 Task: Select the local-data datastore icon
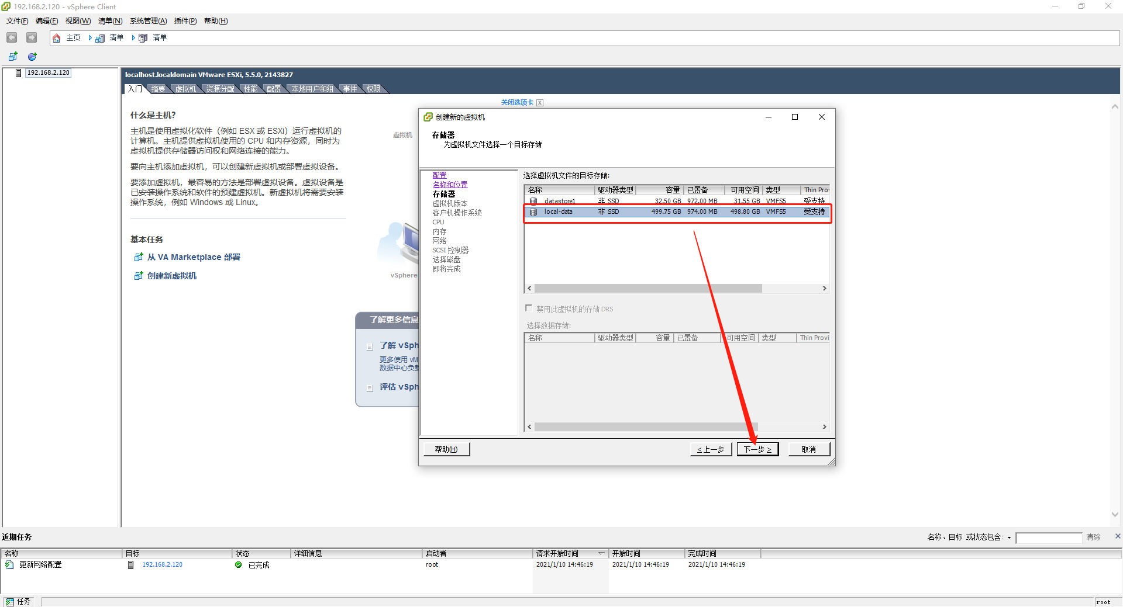533,211
